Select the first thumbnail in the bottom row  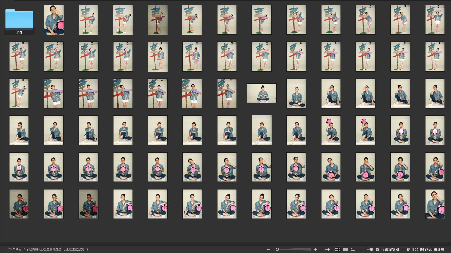click(x=19, y=204)
